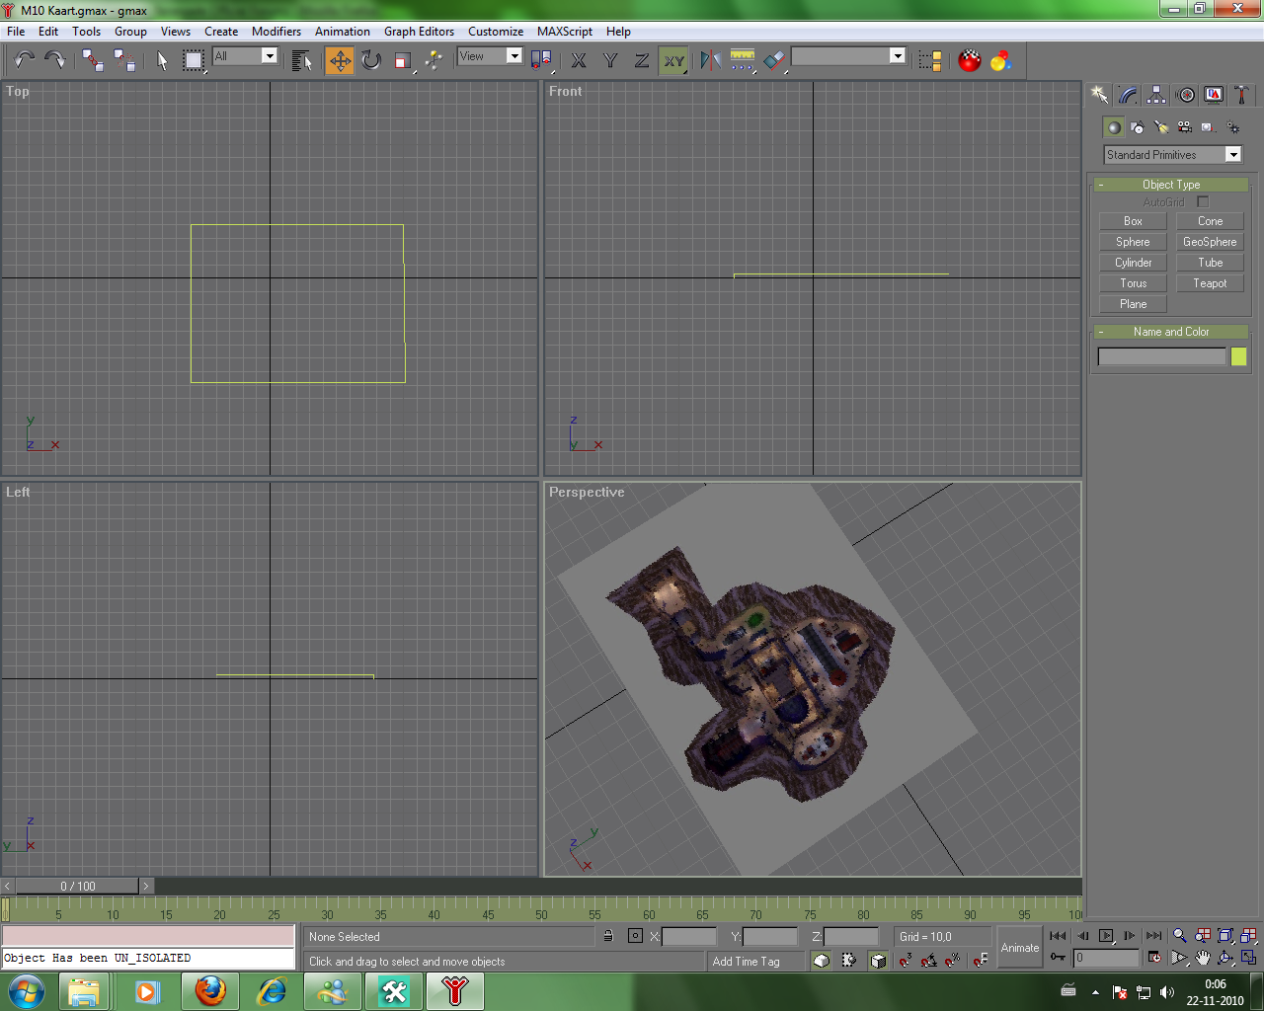
Task: Click the GeoSphere primitive button
Action: (1210, 242)
